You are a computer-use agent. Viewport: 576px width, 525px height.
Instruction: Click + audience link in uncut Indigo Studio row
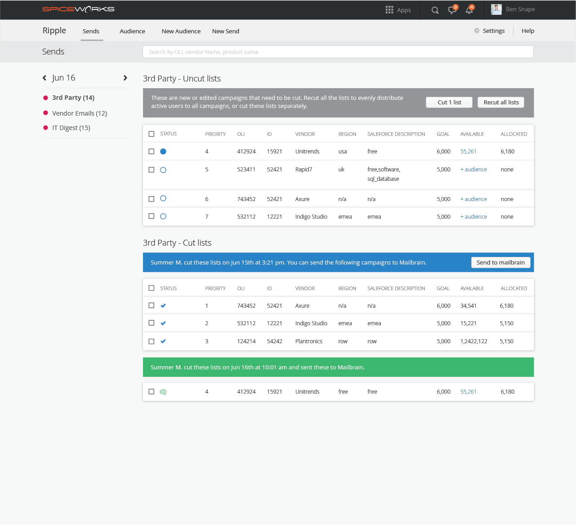click(x=473, y=217)
